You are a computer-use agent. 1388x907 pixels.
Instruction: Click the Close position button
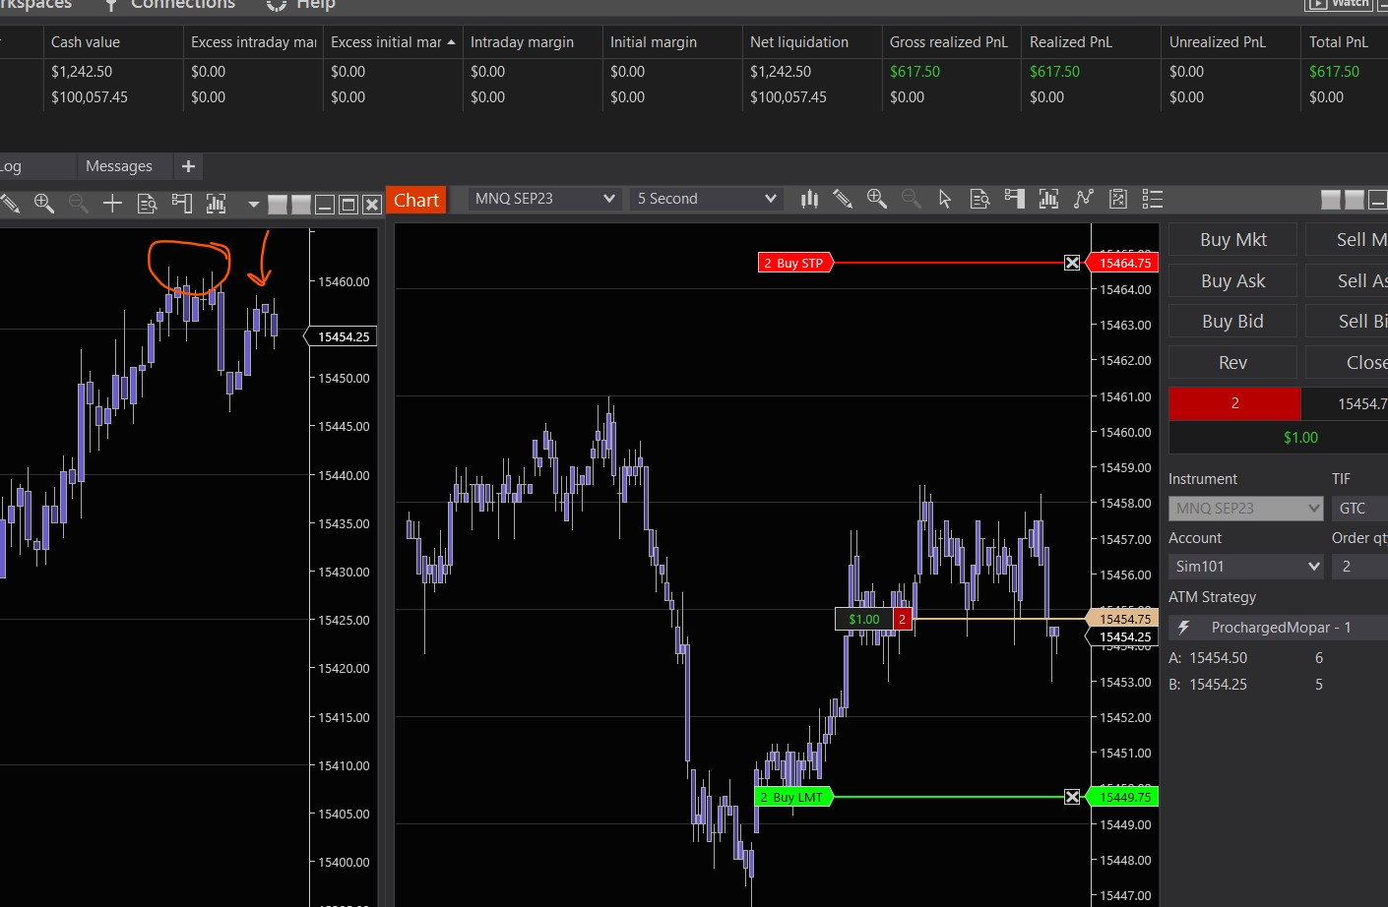coord(1347,363)
